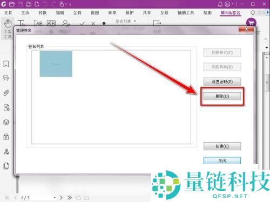Open the bookmarks panel in sidebar
Image resolution: width=270 pixels, height=202 pixels.
coord(6,64)
